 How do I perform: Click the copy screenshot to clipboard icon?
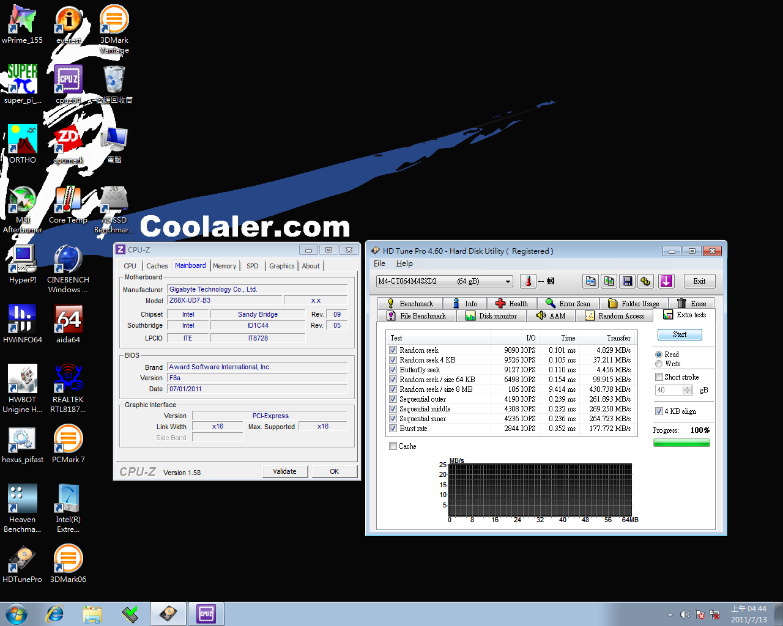tap(609, 281)
